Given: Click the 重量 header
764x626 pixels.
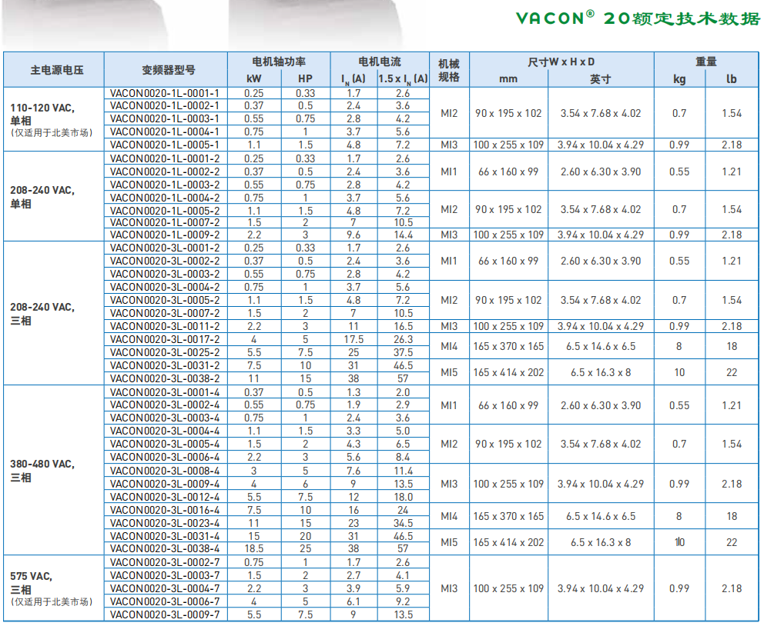Looking at the screenshot, I should coord(706,62).
